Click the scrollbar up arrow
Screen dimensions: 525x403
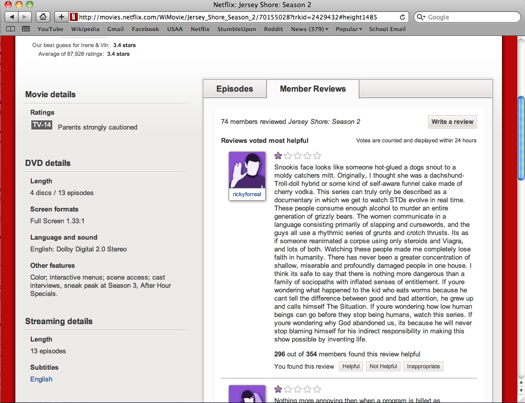(x=521, y=383)
